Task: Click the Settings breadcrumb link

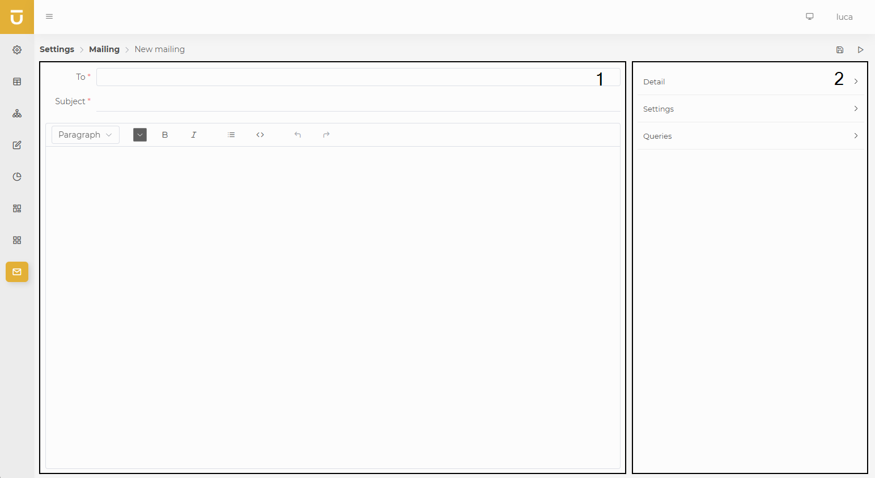Action: click(x=57, y=49)
